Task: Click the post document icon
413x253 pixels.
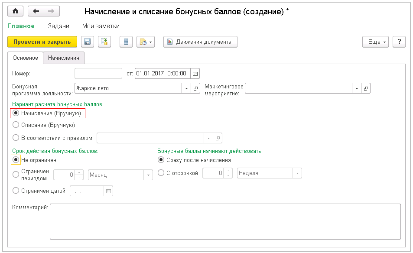Action: pyautogui.click(x=104, y=42)
